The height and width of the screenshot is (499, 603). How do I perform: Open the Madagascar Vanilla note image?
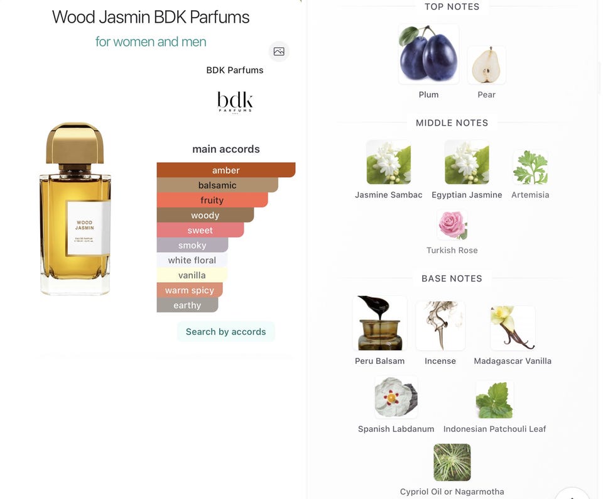point(513,328)
